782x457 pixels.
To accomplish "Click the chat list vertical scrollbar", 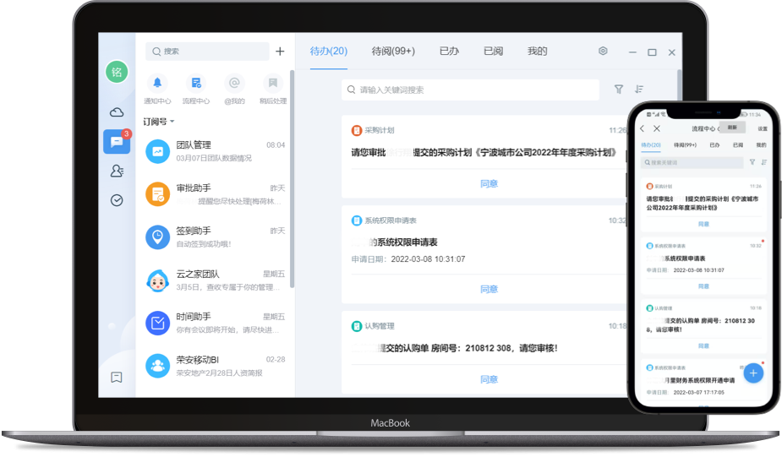I will click(x=293, y=178).
